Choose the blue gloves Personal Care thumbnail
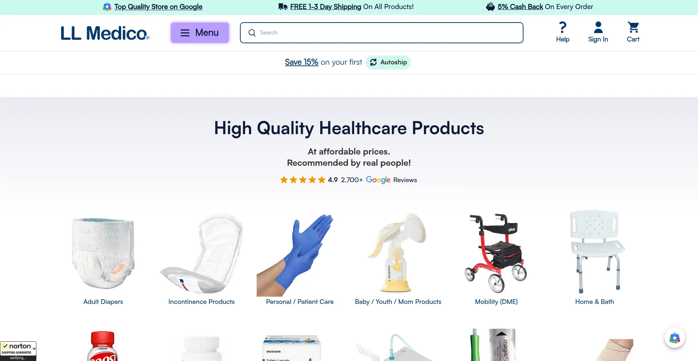The image size is (698, 361). pyautogui.click(x=295, y=255)
